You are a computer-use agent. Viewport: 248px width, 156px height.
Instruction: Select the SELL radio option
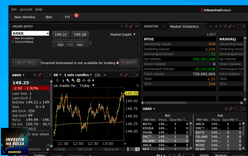39,61
